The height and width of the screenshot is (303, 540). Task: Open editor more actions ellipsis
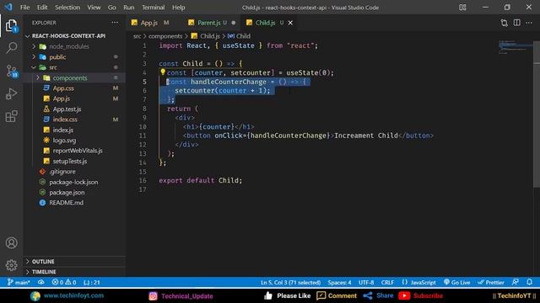pyautogui.click(x=529, y=23)
